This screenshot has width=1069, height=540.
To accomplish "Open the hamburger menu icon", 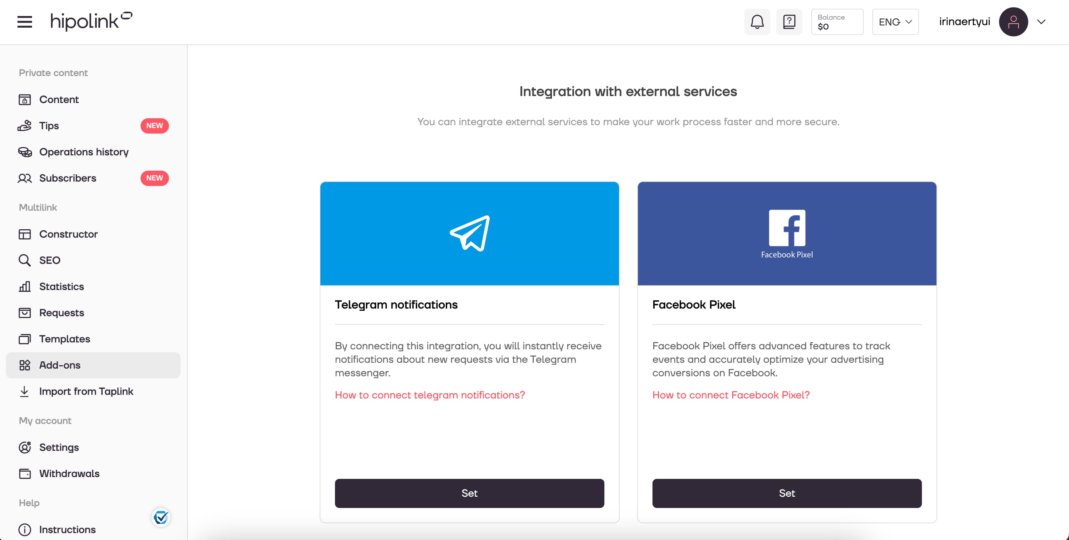I will pos(24,21).
